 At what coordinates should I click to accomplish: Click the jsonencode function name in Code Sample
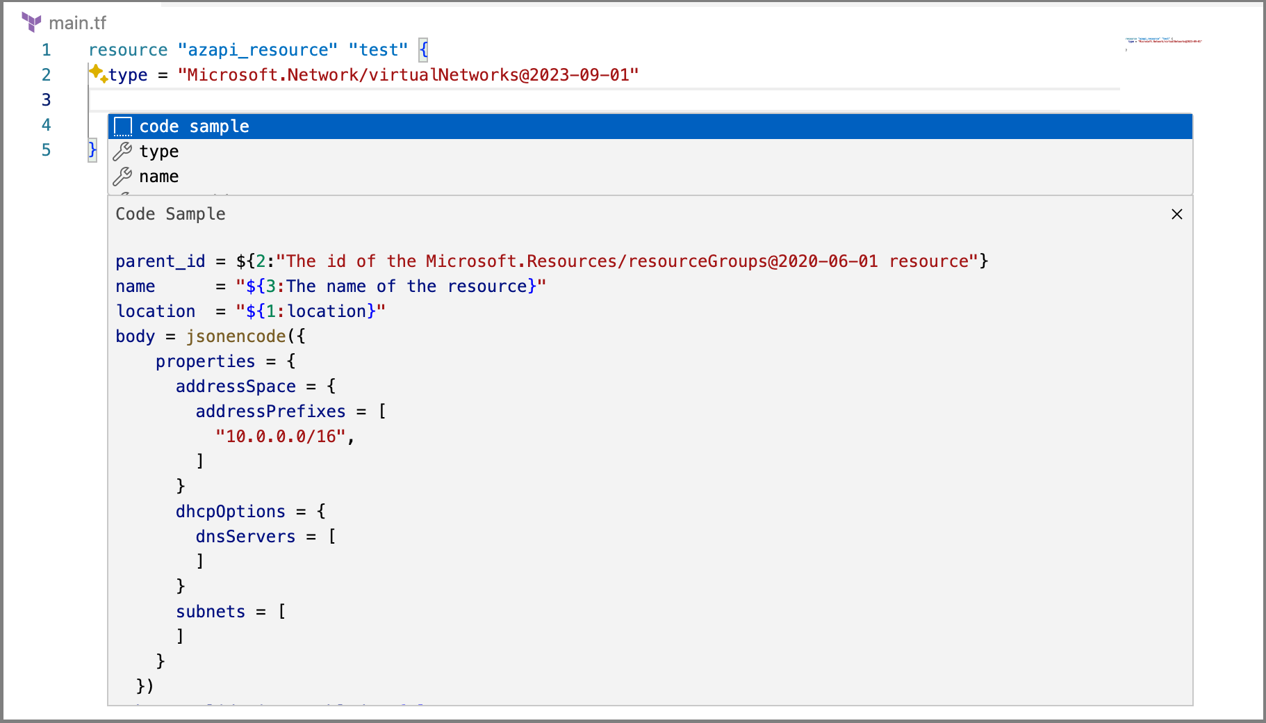pos(235,336)
